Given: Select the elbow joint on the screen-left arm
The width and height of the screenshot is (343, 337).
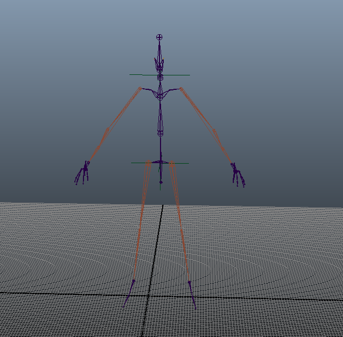Looking at the screenshot, I should tap(107, 130).
